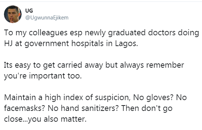The image size is (202, 130).
Task: Click the word 'Lagos.' in the tweet
Action: point(126,44)
